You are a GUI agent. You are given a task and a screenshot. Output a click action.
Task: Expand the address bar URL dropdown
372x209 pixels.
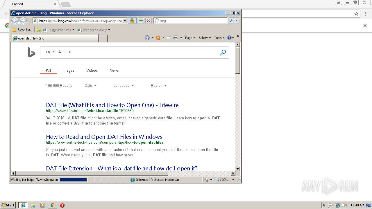tap(125, 21)
